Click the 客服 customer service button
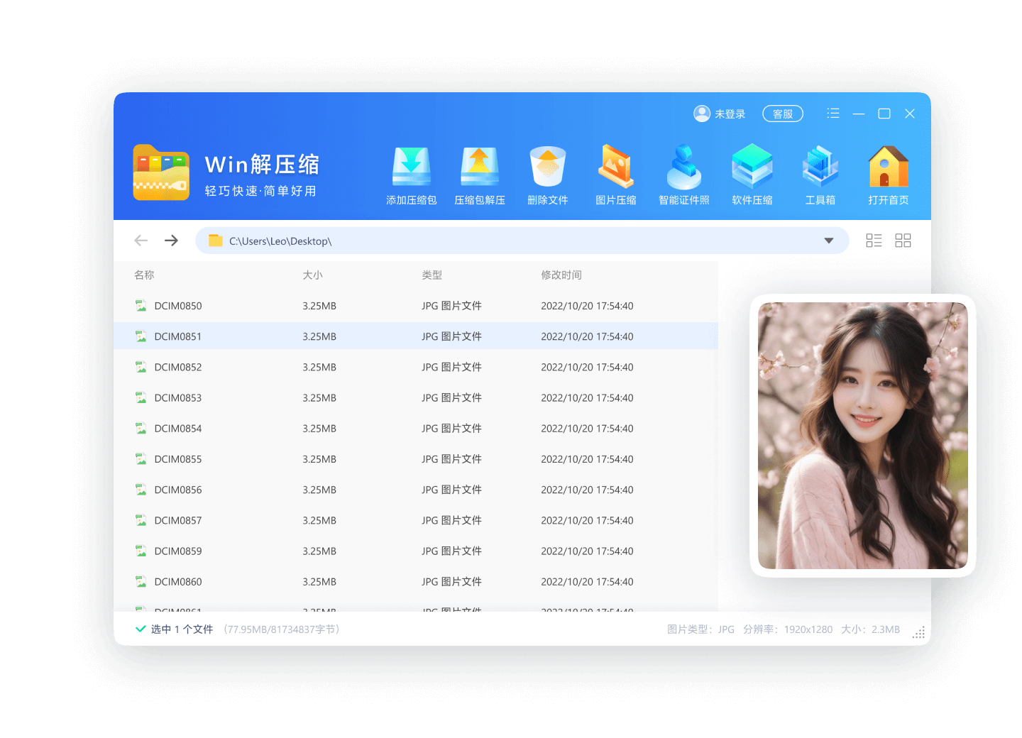This screenshot has width=1022, height=738. (782, 114)
